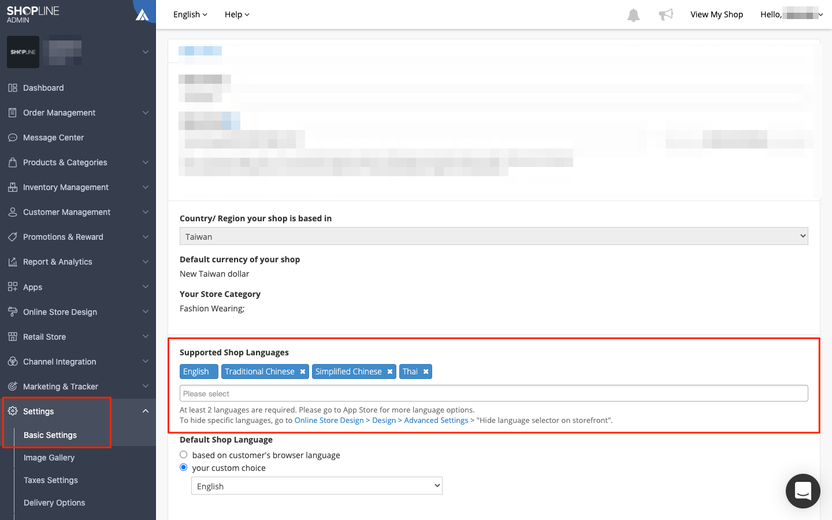The image size is (832, 520).
Task: Open the English language dropdown in header
Action: (x=190, y=14)
